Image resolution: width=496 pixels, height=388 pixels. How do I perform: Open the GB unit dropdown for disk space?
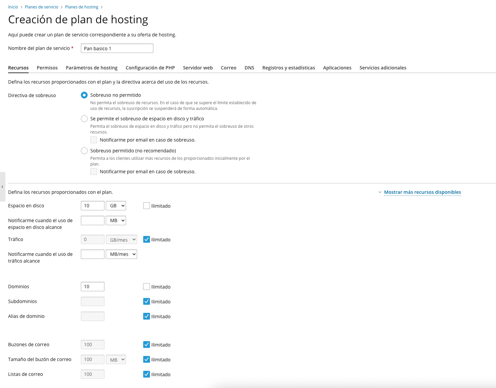click(x=116, y=206)
